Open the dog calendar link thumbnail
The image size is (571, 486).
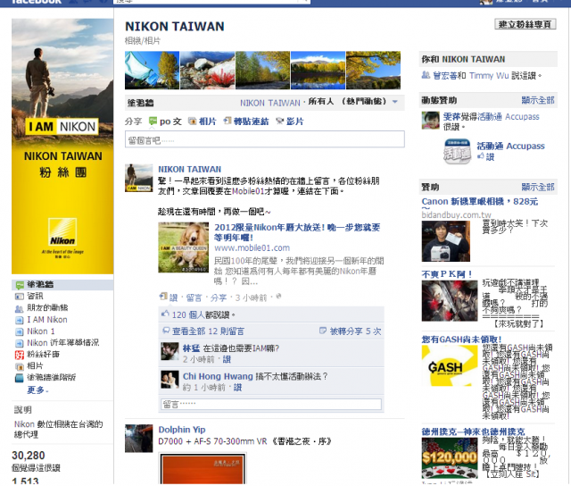(x=183, y=247)
